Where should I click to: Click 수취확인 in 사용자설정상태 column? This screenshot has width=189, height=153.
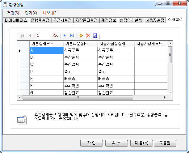click(116, 86)
